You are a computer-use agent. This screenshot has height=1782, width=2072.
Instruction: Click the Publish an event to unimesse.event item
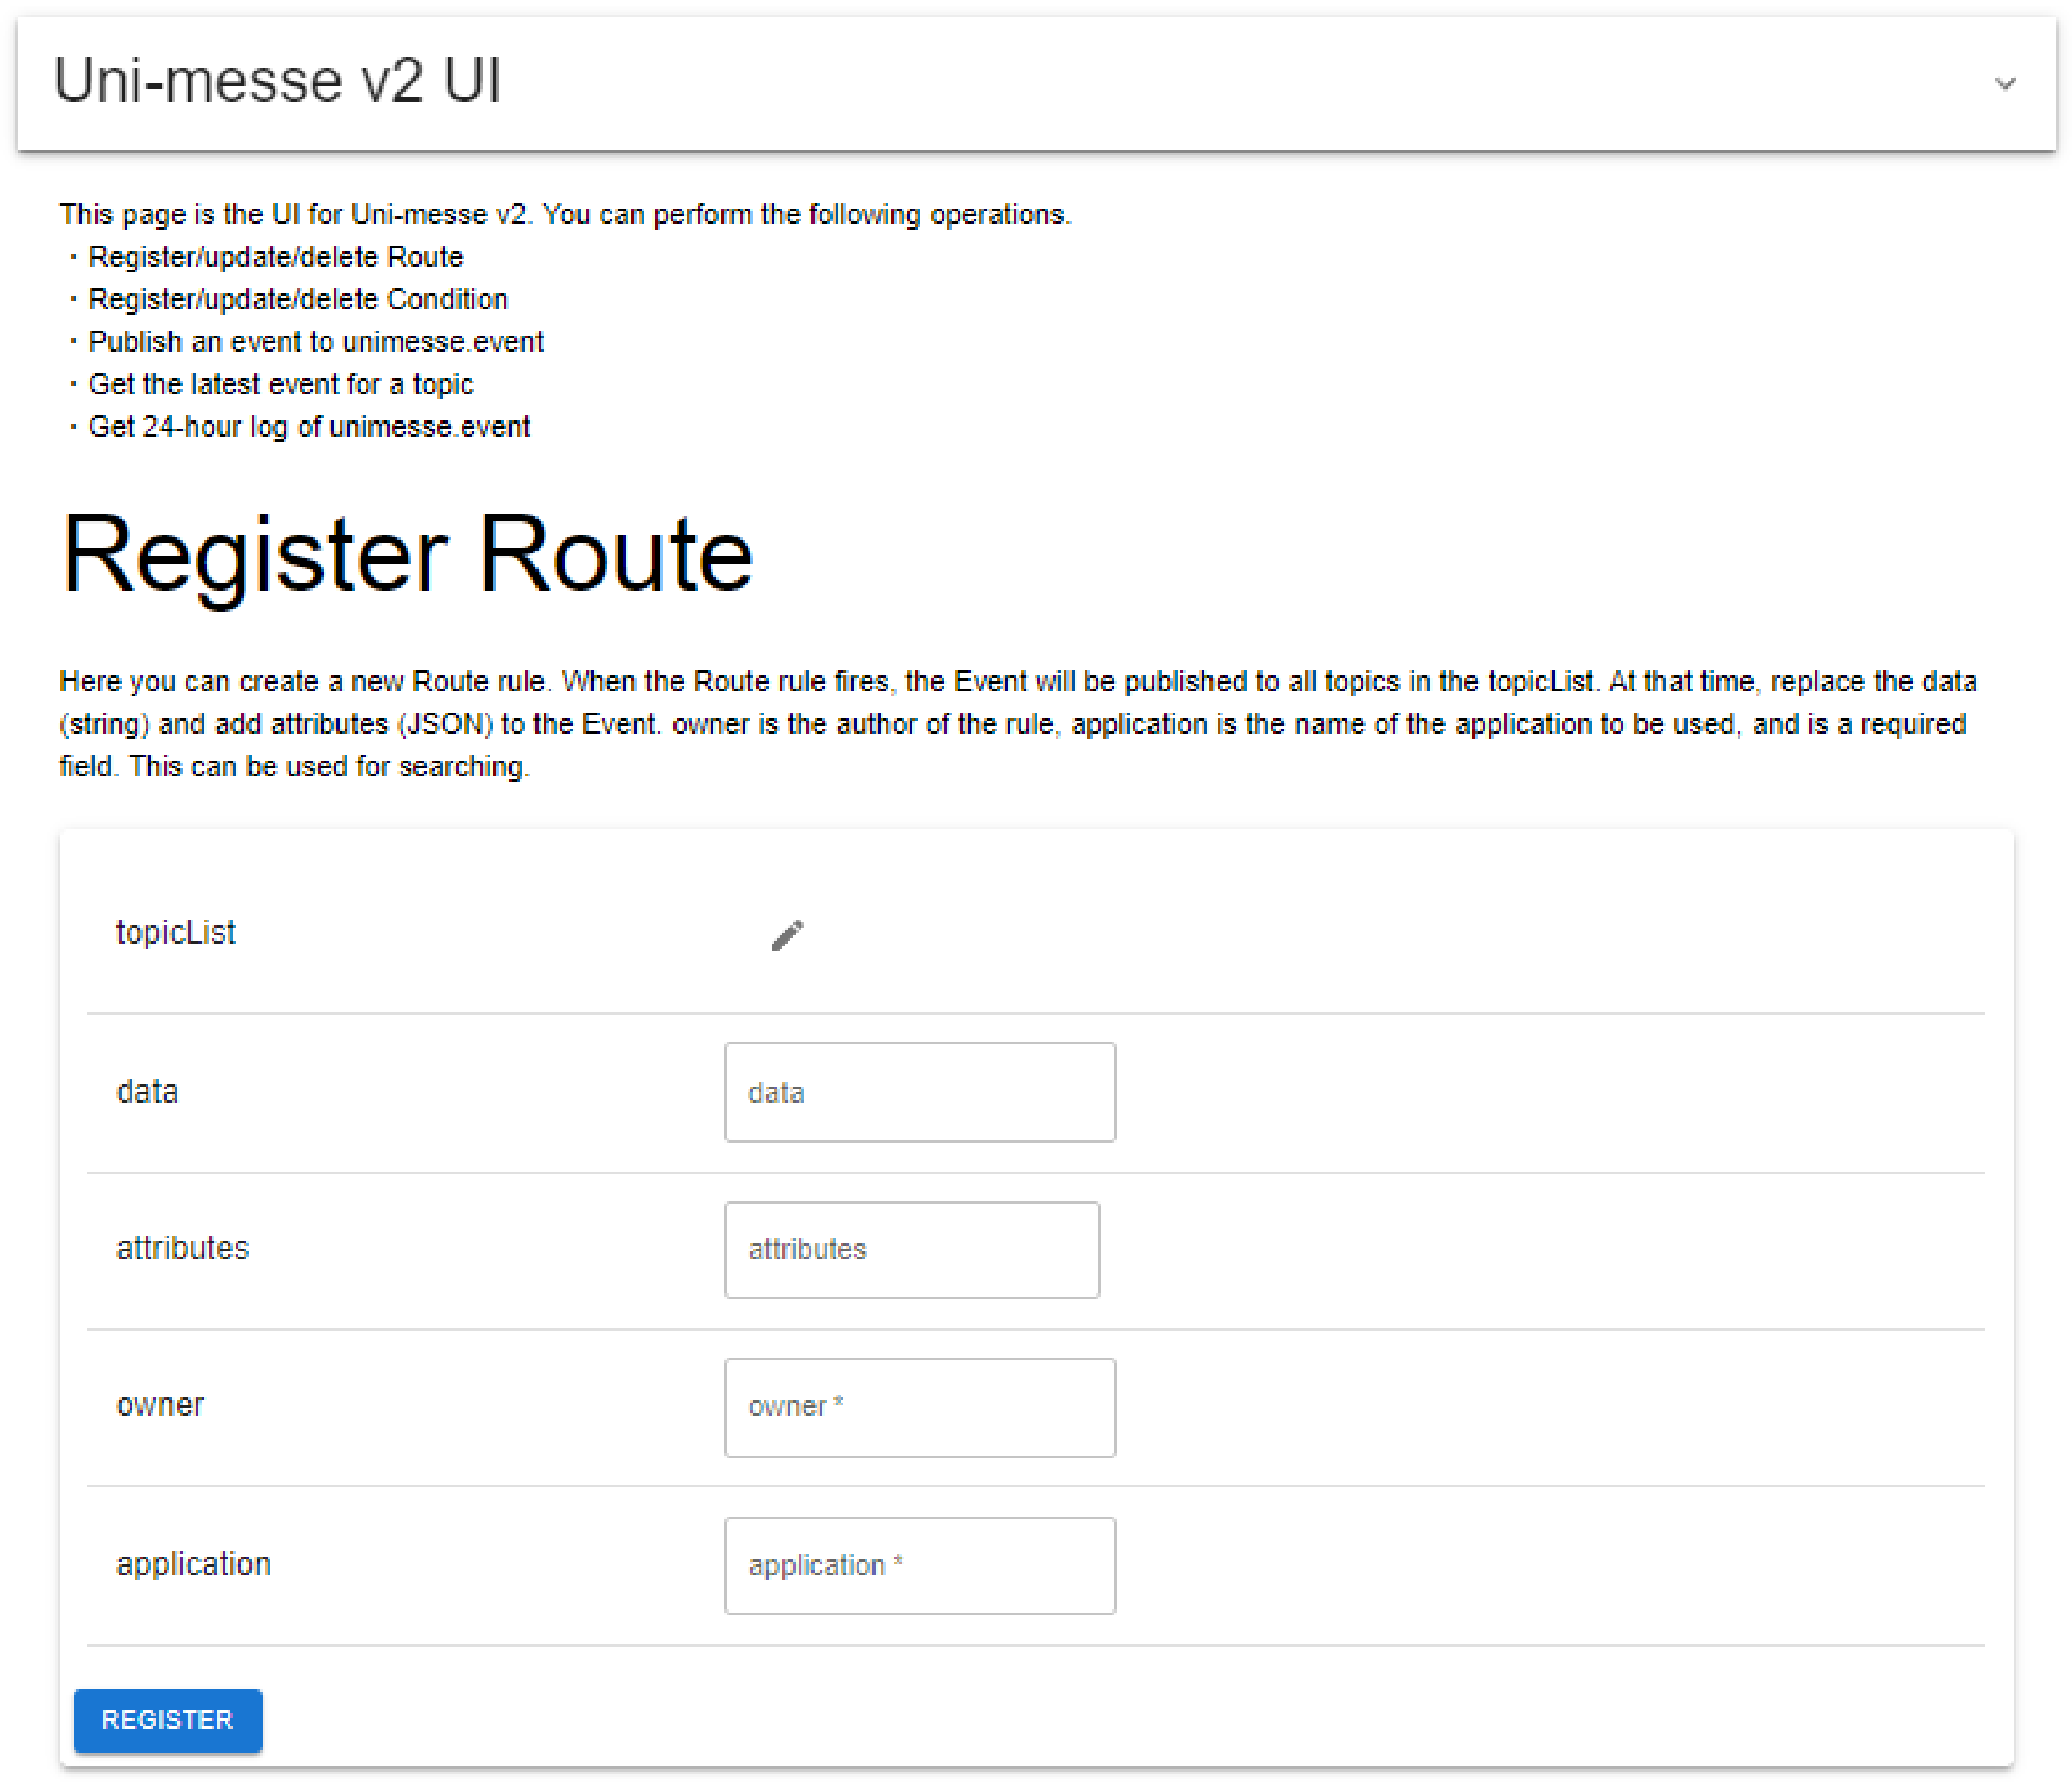tap(315, 342)
